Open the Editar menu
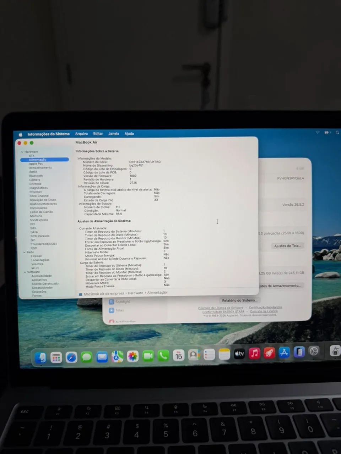The width and height of the screenshot is (341, 454). pos(98,134)
